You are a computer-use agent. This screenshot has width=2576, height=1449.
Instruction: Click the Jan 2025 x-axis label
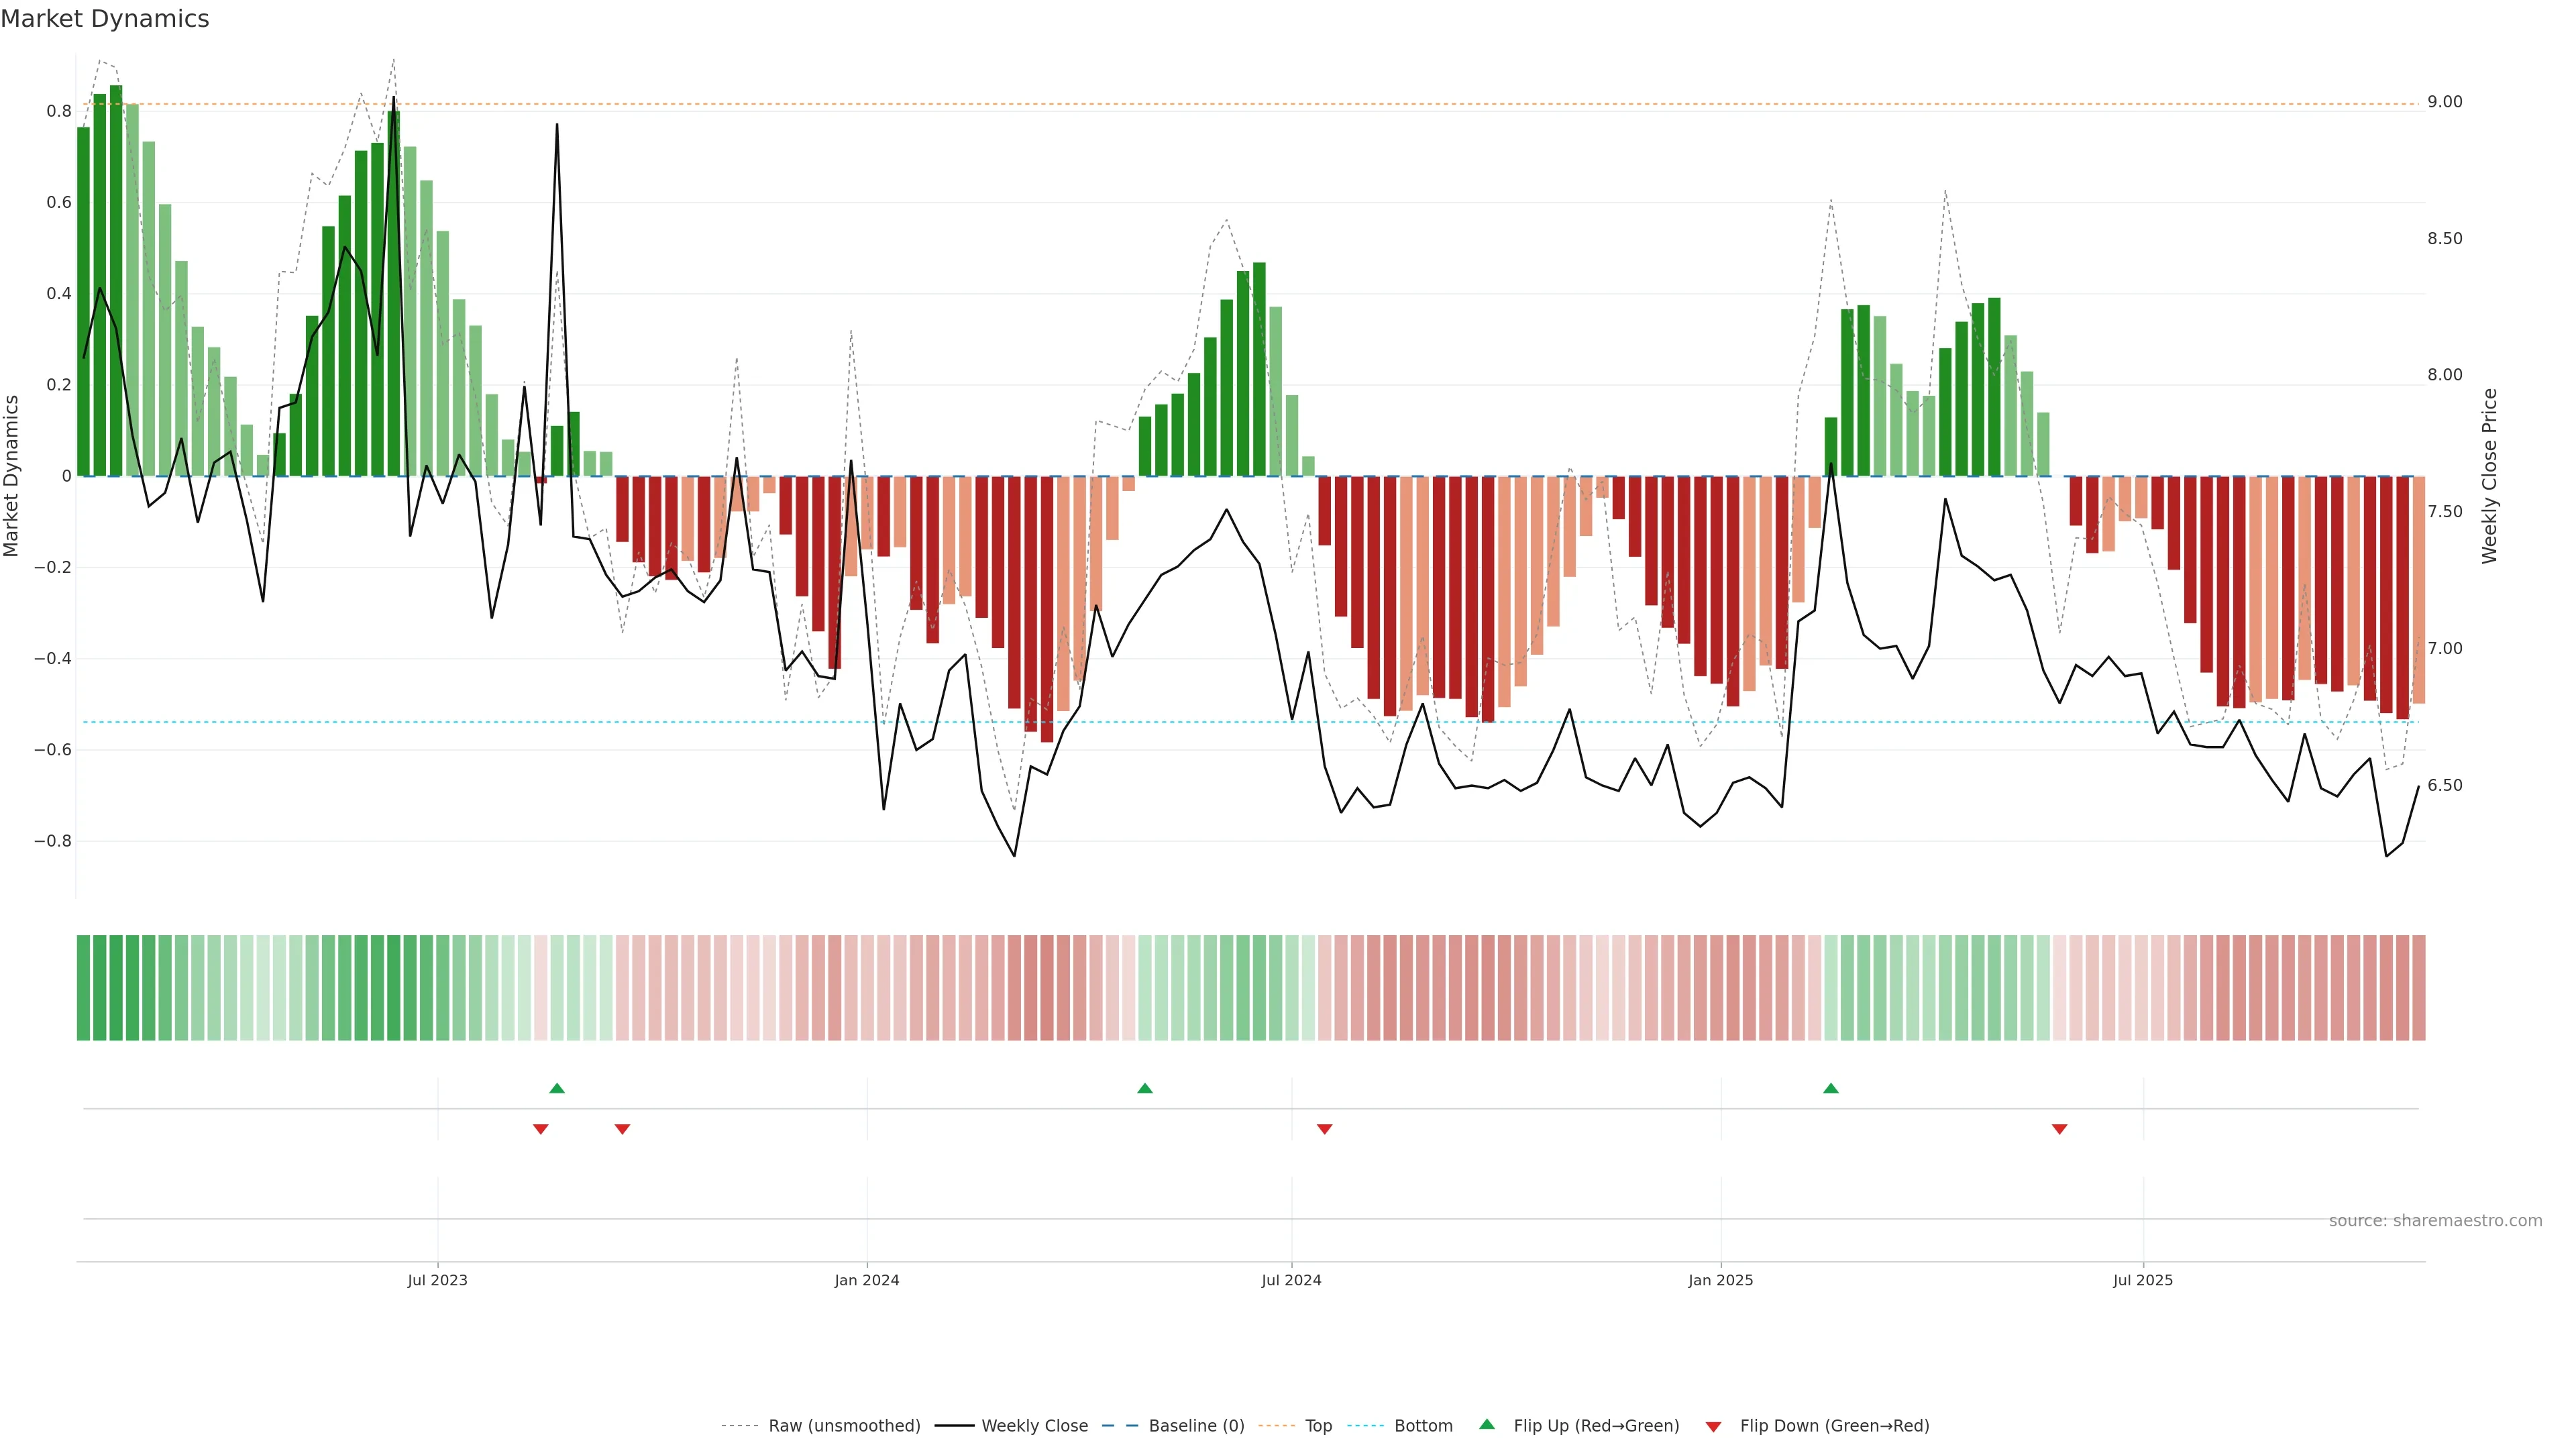[1720, 1280]
